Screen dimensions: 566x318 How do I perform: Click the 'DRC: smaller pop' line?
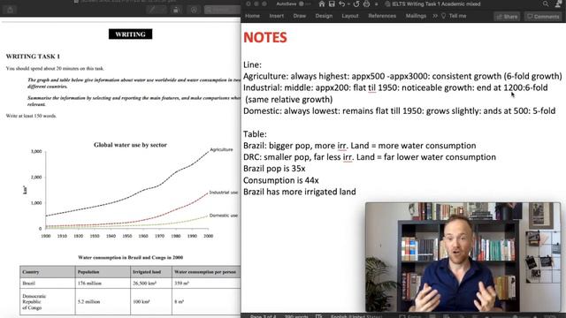[x=370, y=157]
